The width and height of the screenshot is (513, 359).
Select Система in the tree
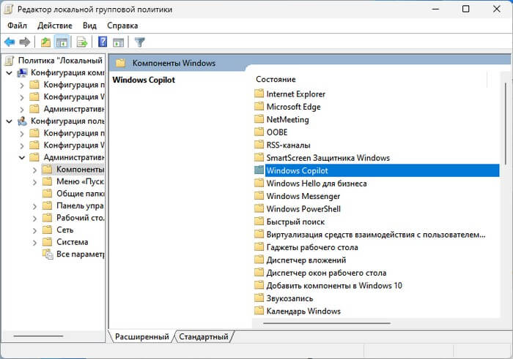(x=73, y=242)
